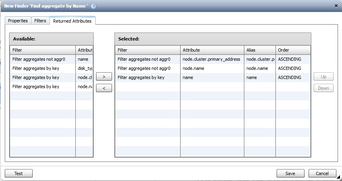Image resolution: width=342 pixels, height=181 pixels.
Task: Cancel the finder dialog
Action: click(322, 173)
